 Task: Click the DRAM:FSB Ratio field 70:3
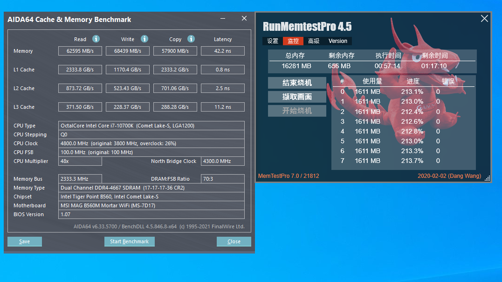pyautogui.click(x=222, y=179)
